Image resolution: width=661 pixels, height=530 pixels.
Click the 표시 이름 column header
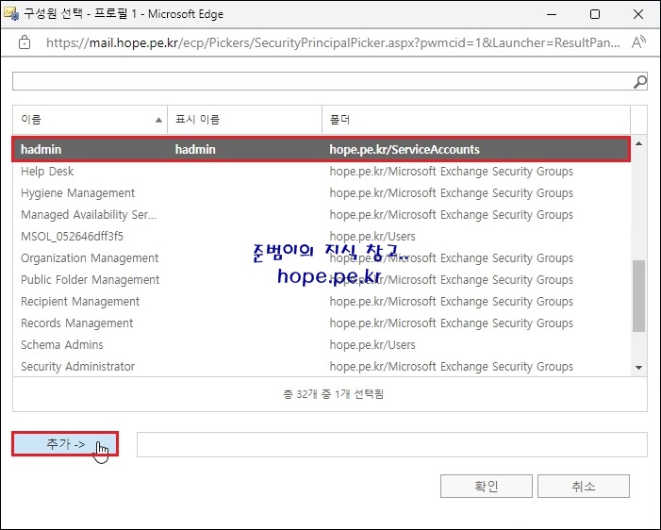point(244,120)
